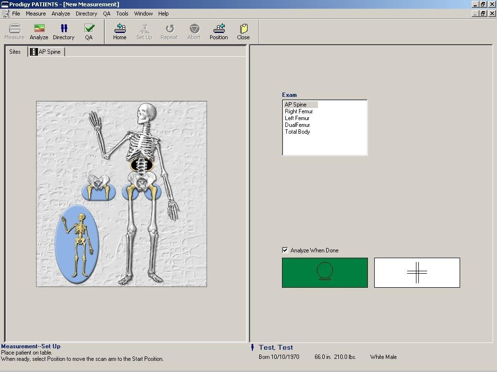The width and height of the screenshot is (497, 372).
Task: Switch to the AP Spine tab
Action: [x=46, y=51]
